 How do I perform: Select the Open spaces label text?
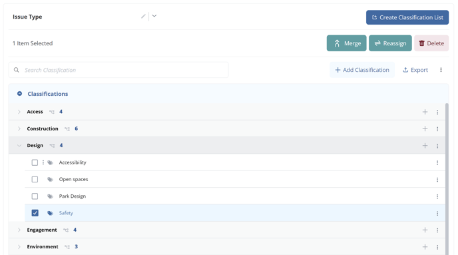[73, 179]
